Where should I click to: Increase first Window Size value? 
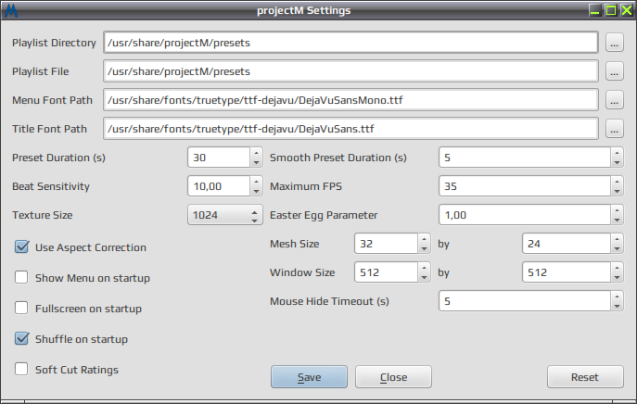(x=424, y=268)
